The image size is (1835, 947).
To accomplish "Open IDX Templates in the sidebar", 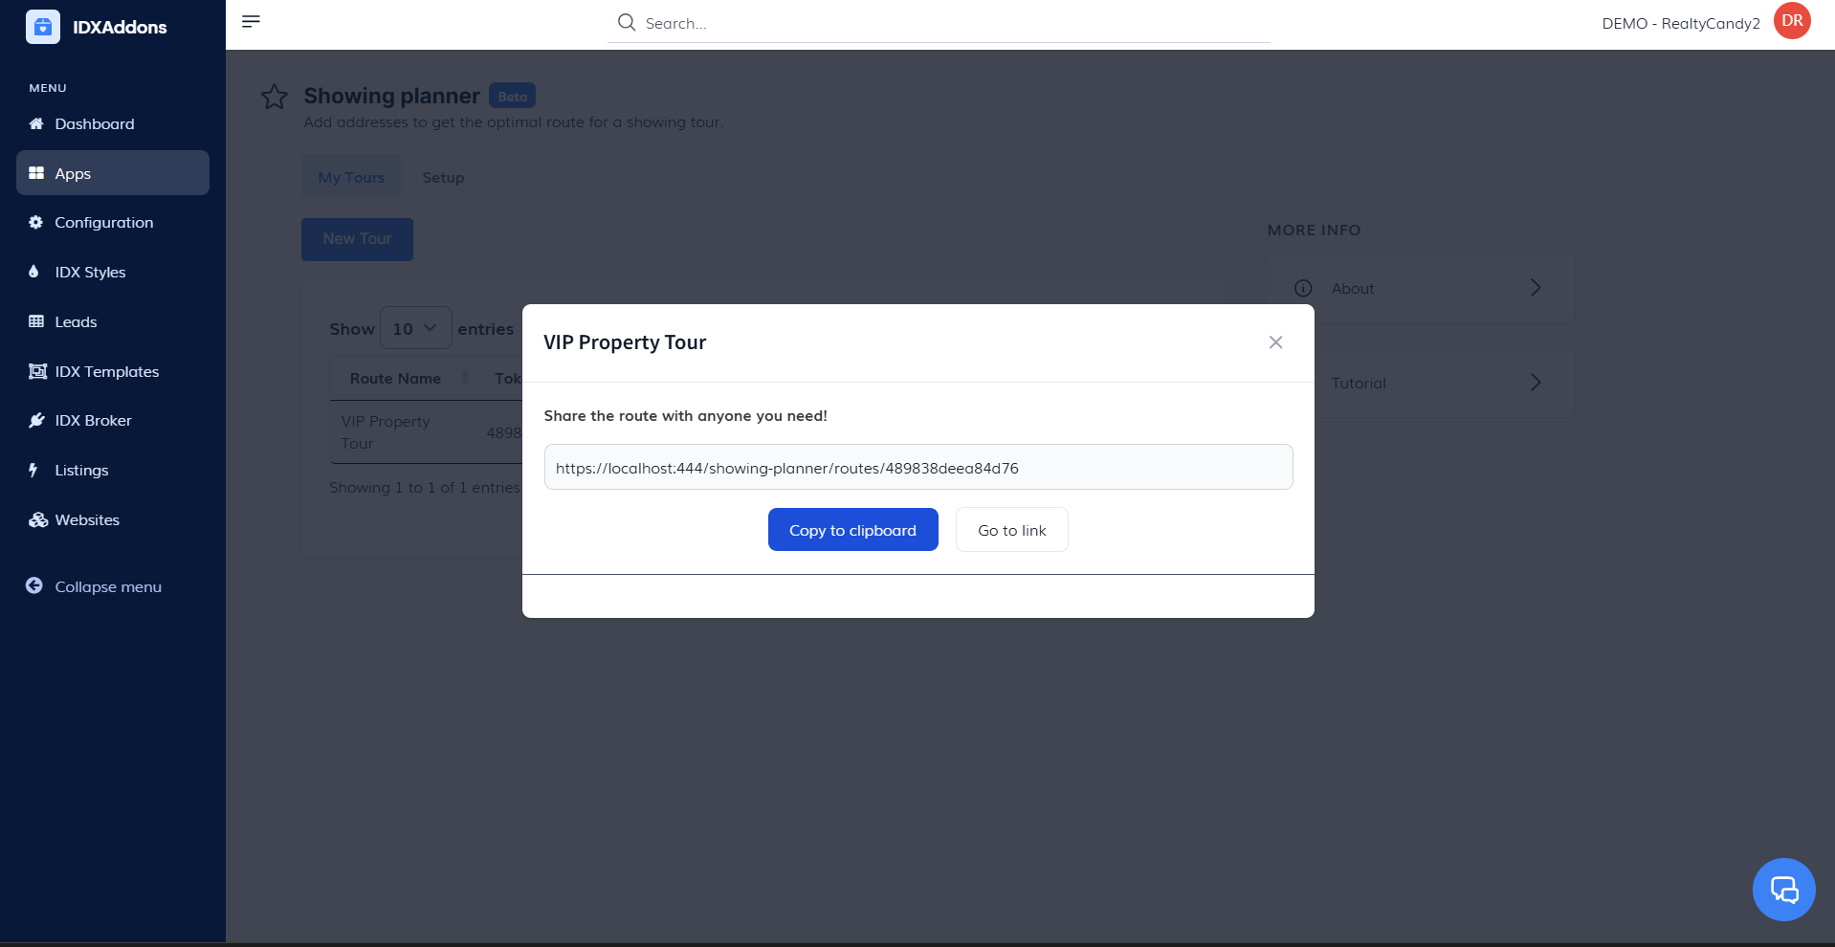I will 106,372.
